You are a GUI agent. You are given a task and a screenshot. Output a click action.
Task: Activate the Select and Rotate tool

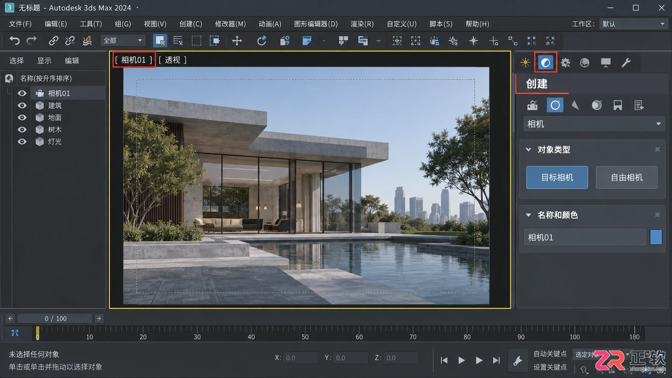coord(262,41)
